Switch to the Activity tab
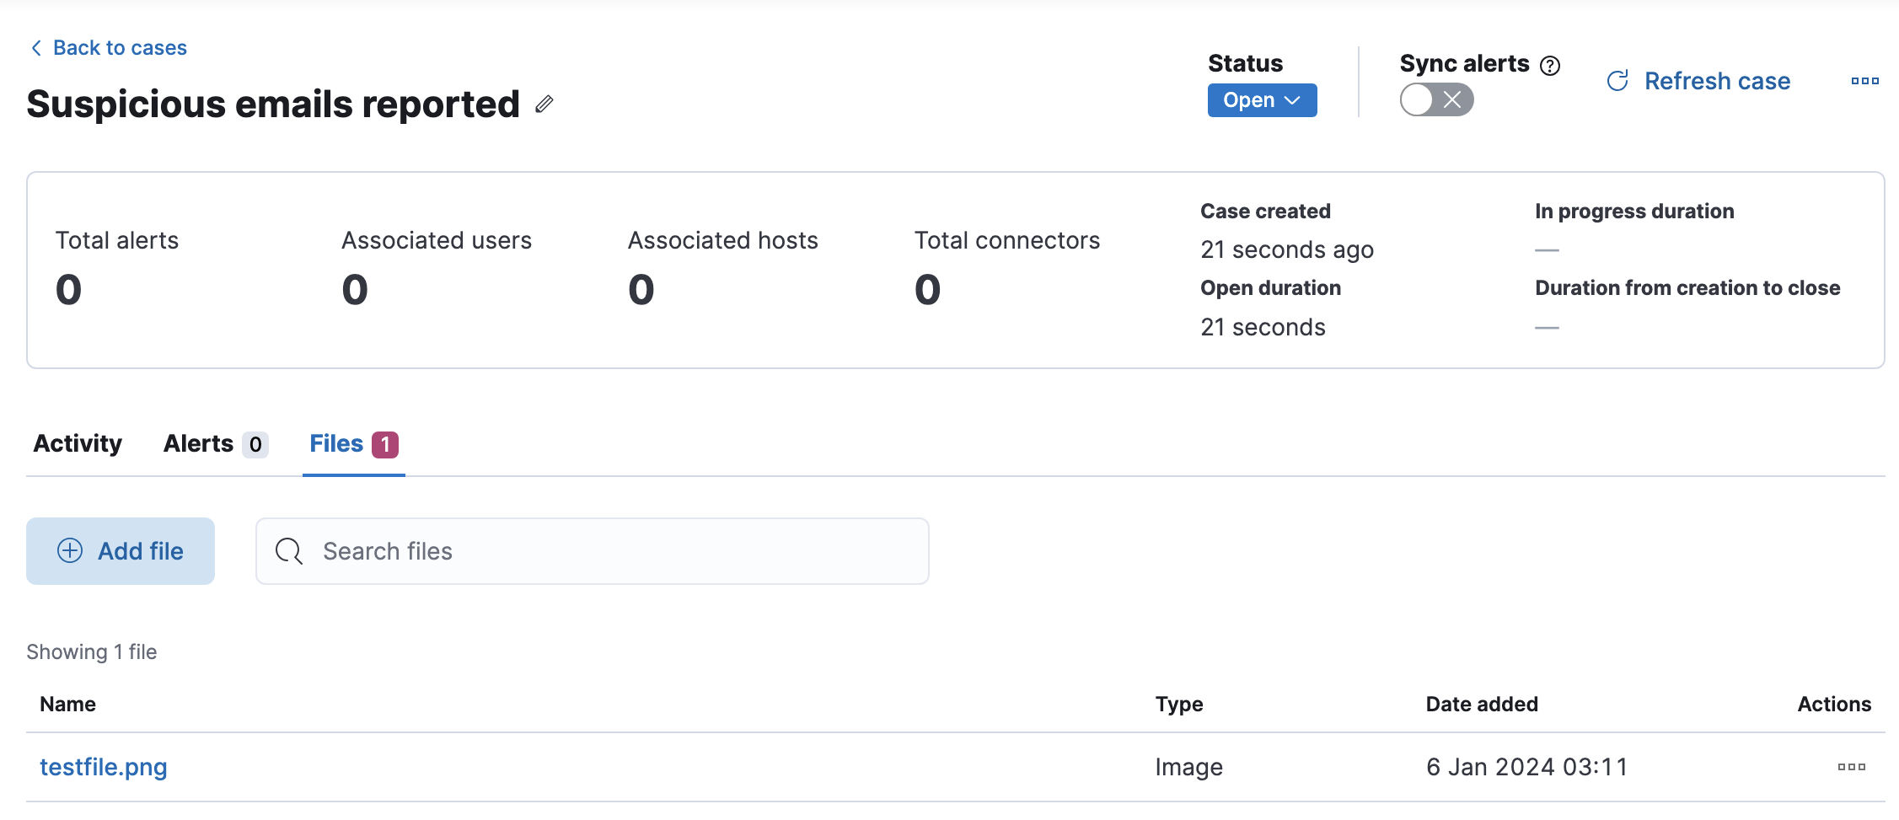The image size is (1899, 820). 78,443
